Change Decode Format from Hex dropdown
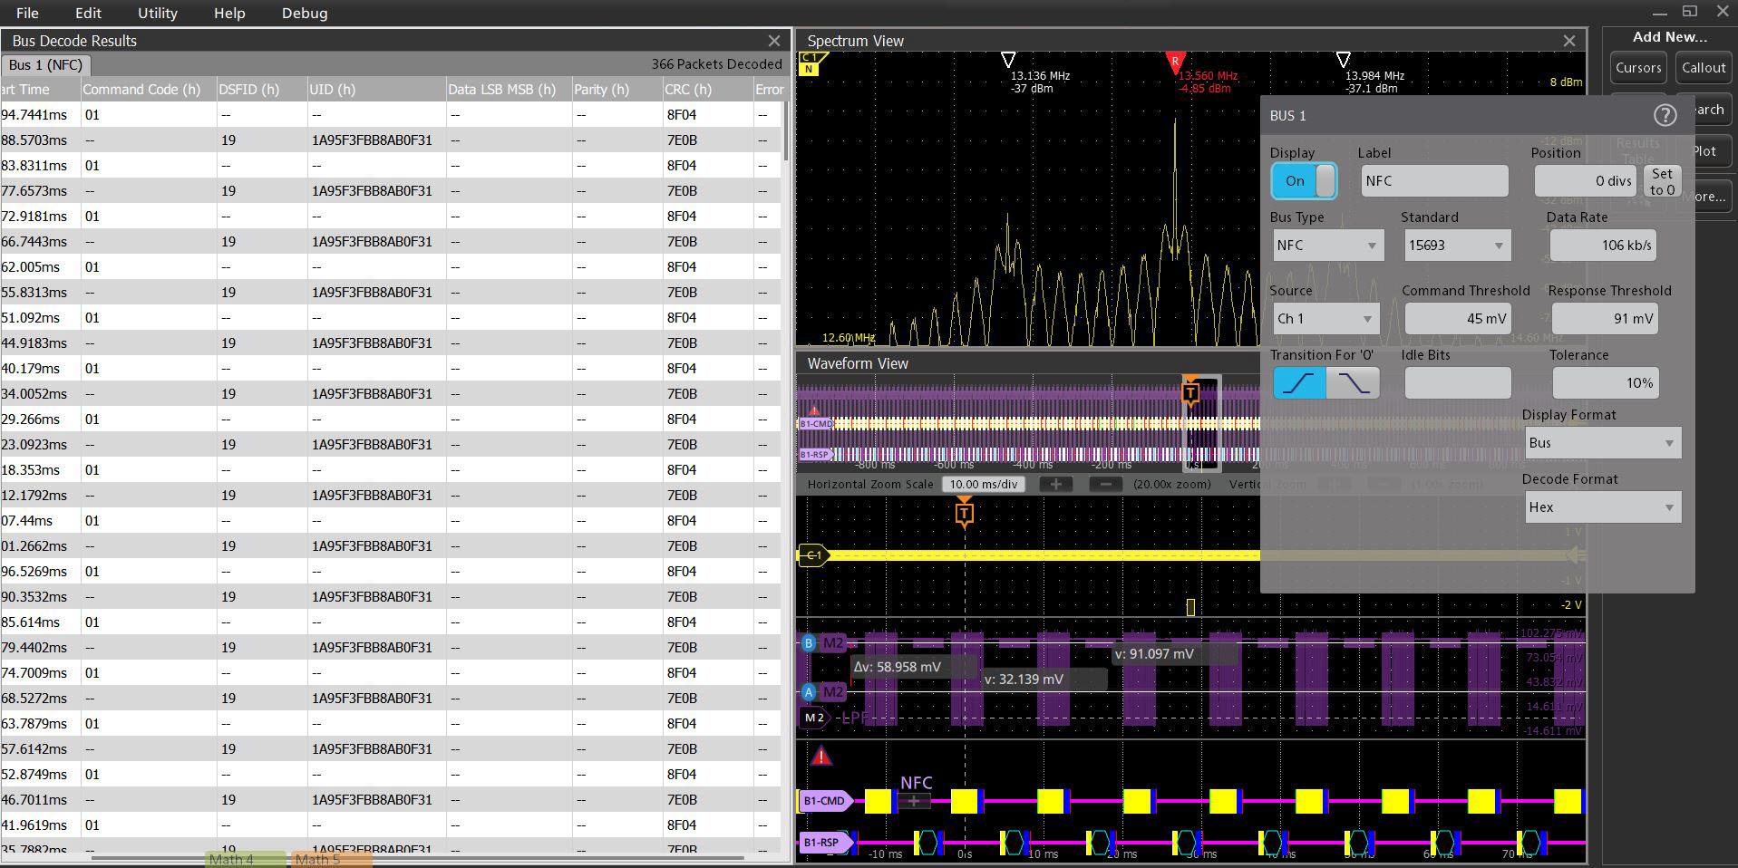This screenshot has width=1738, height=868. [x=1602, y=506]
